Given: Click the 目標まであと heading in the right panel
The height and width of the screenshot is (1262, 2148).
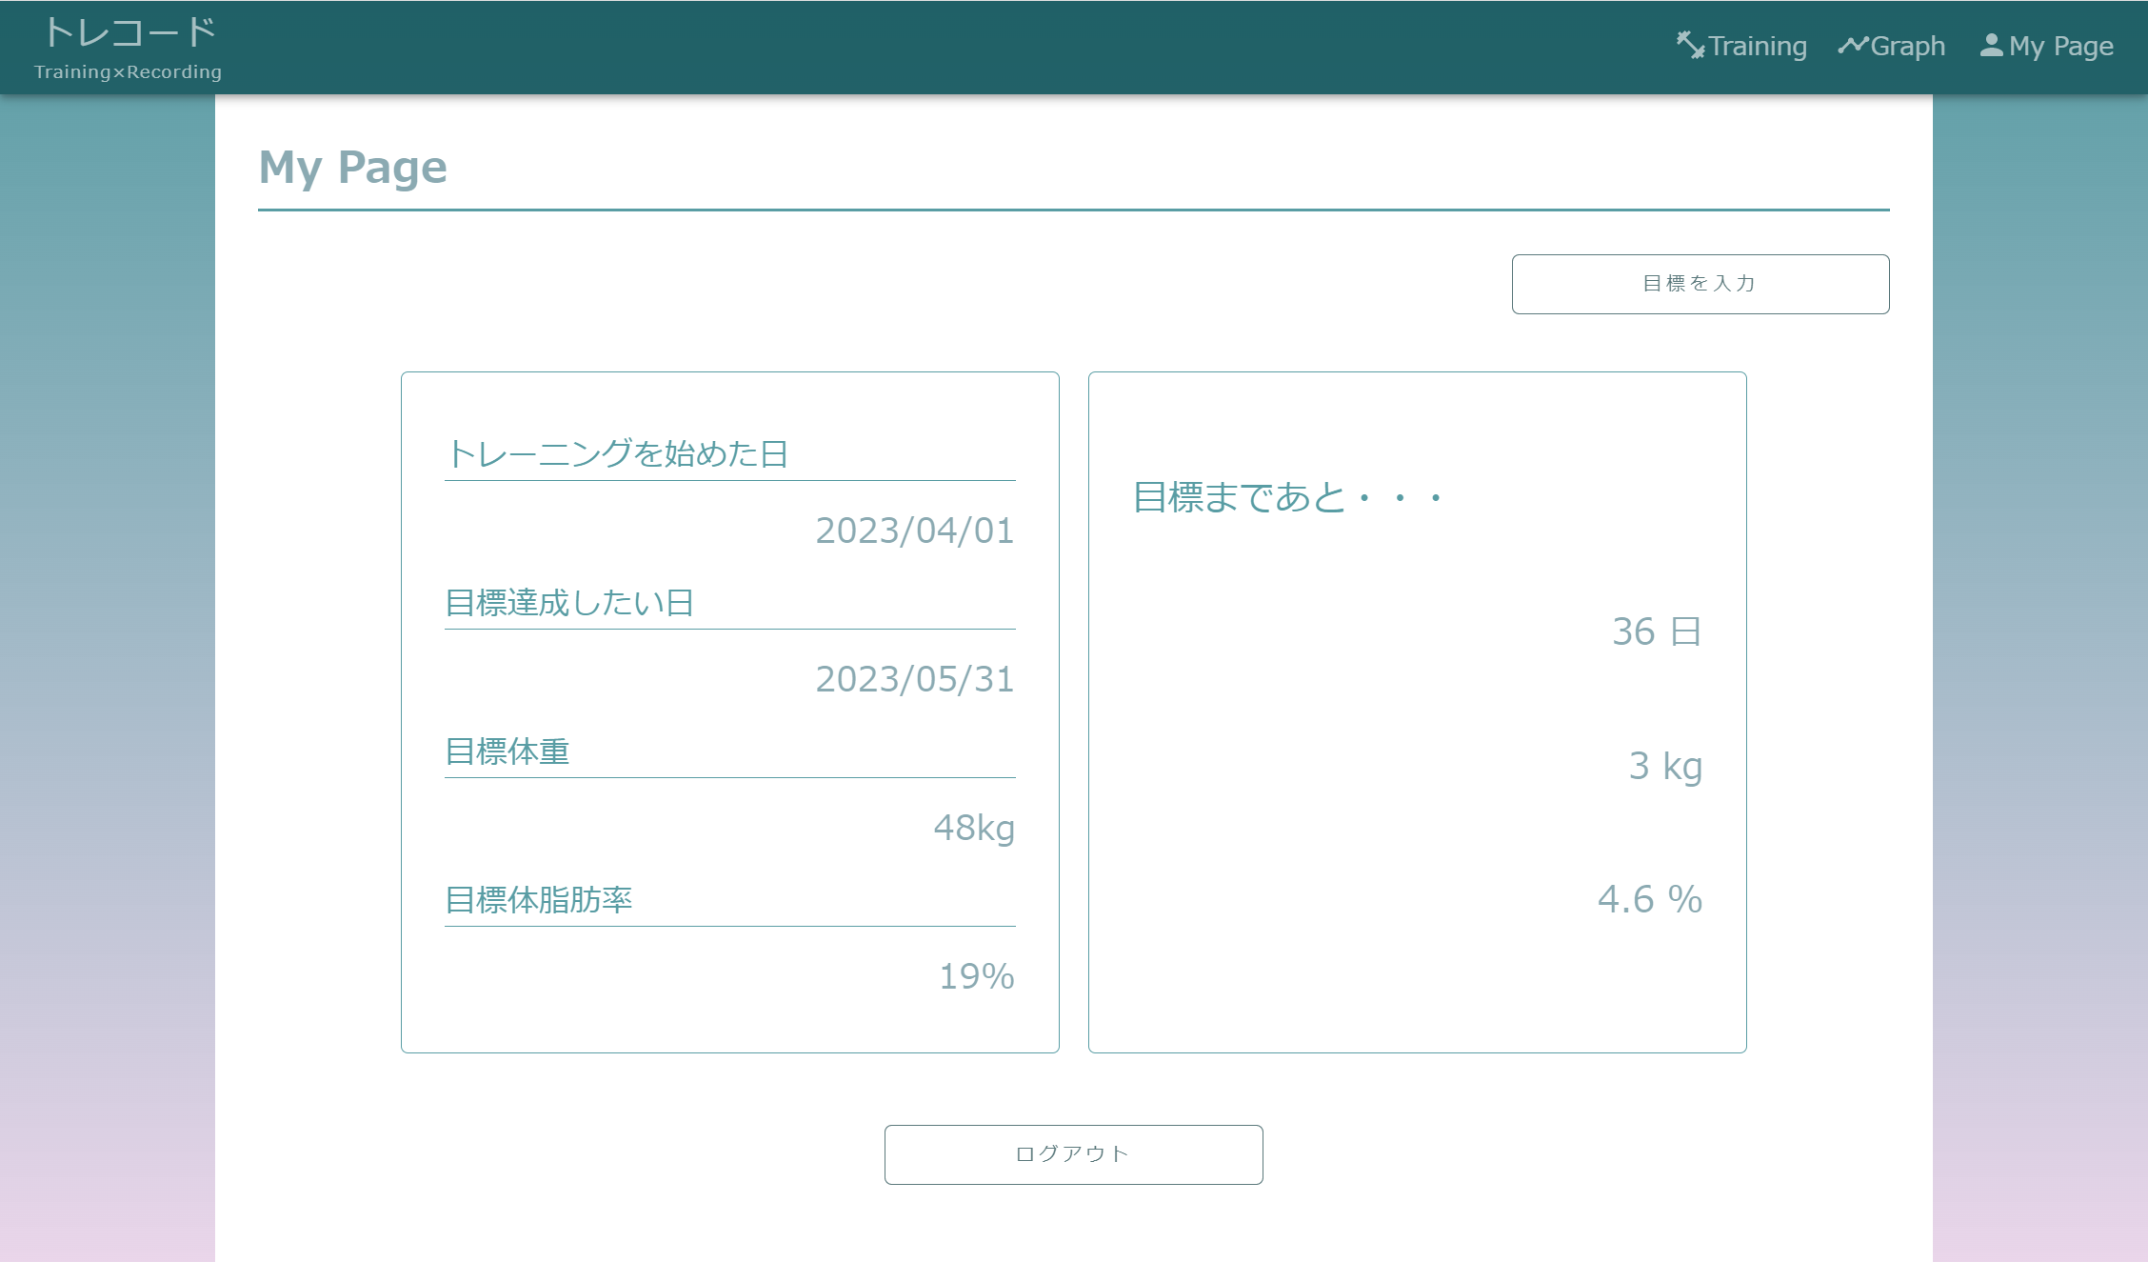Looking at the screenshot, I should 1289,496.
